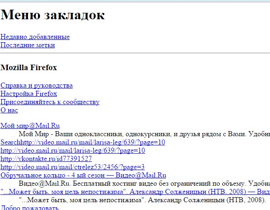Open the Последние метки link
This screenshot has height=210, width=270.
tap(28, 45)
